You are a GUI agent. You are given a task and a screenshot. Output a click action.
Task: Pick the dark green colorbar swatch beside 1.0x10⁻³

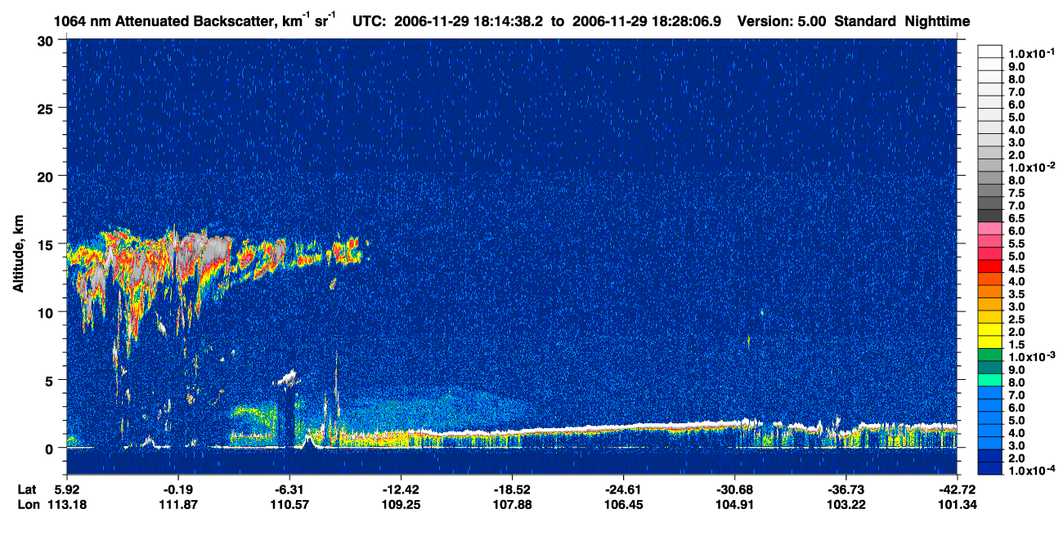point(990,355)
